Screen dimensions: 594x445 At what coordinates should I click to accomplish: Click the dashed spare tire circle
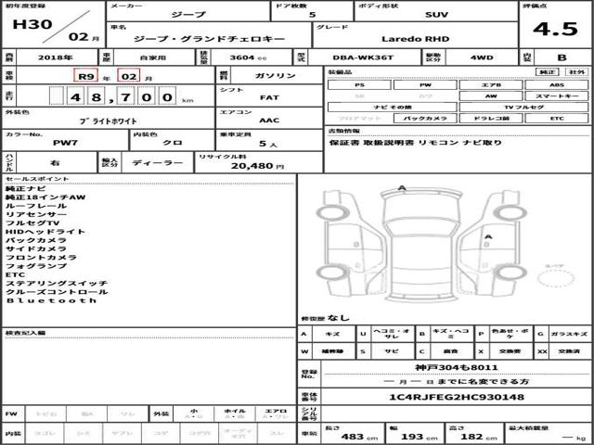click(x=555, y=278)
